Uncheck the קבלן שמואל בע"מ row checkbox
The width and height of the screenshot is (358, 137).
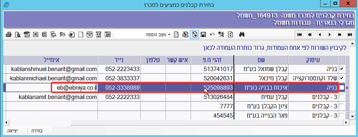click(x=341, y=68)
